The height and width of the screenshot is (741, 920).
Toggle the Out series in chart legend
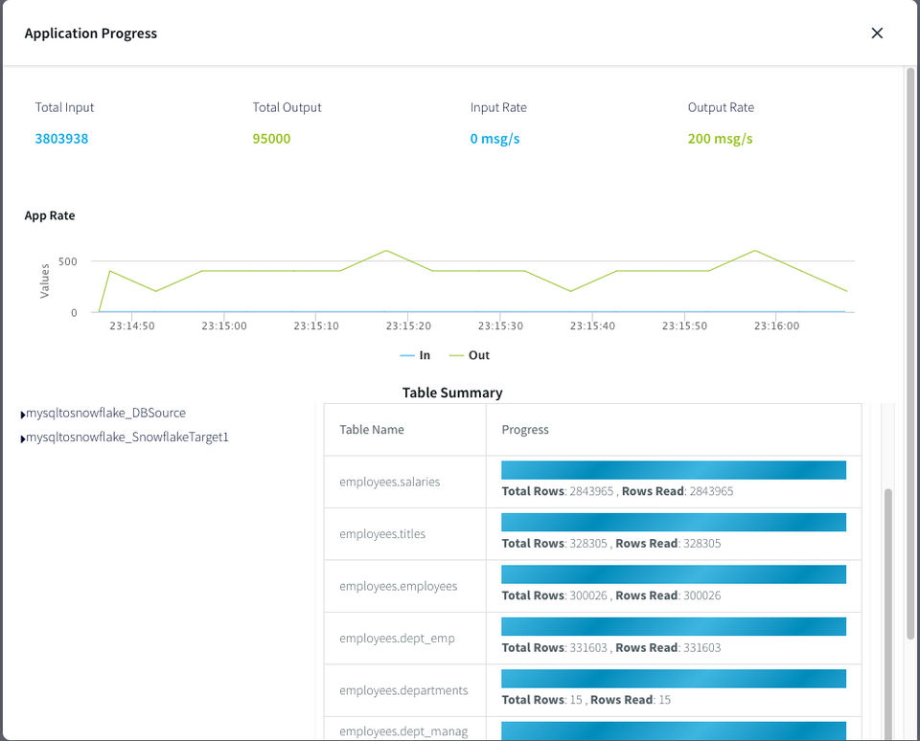[x=470, y=355]
